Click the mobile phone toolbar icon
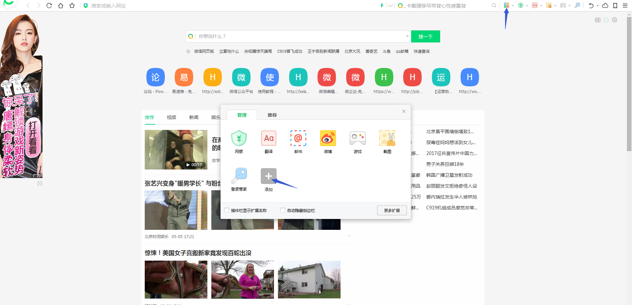The image size is (632, 305). [615, 6]
